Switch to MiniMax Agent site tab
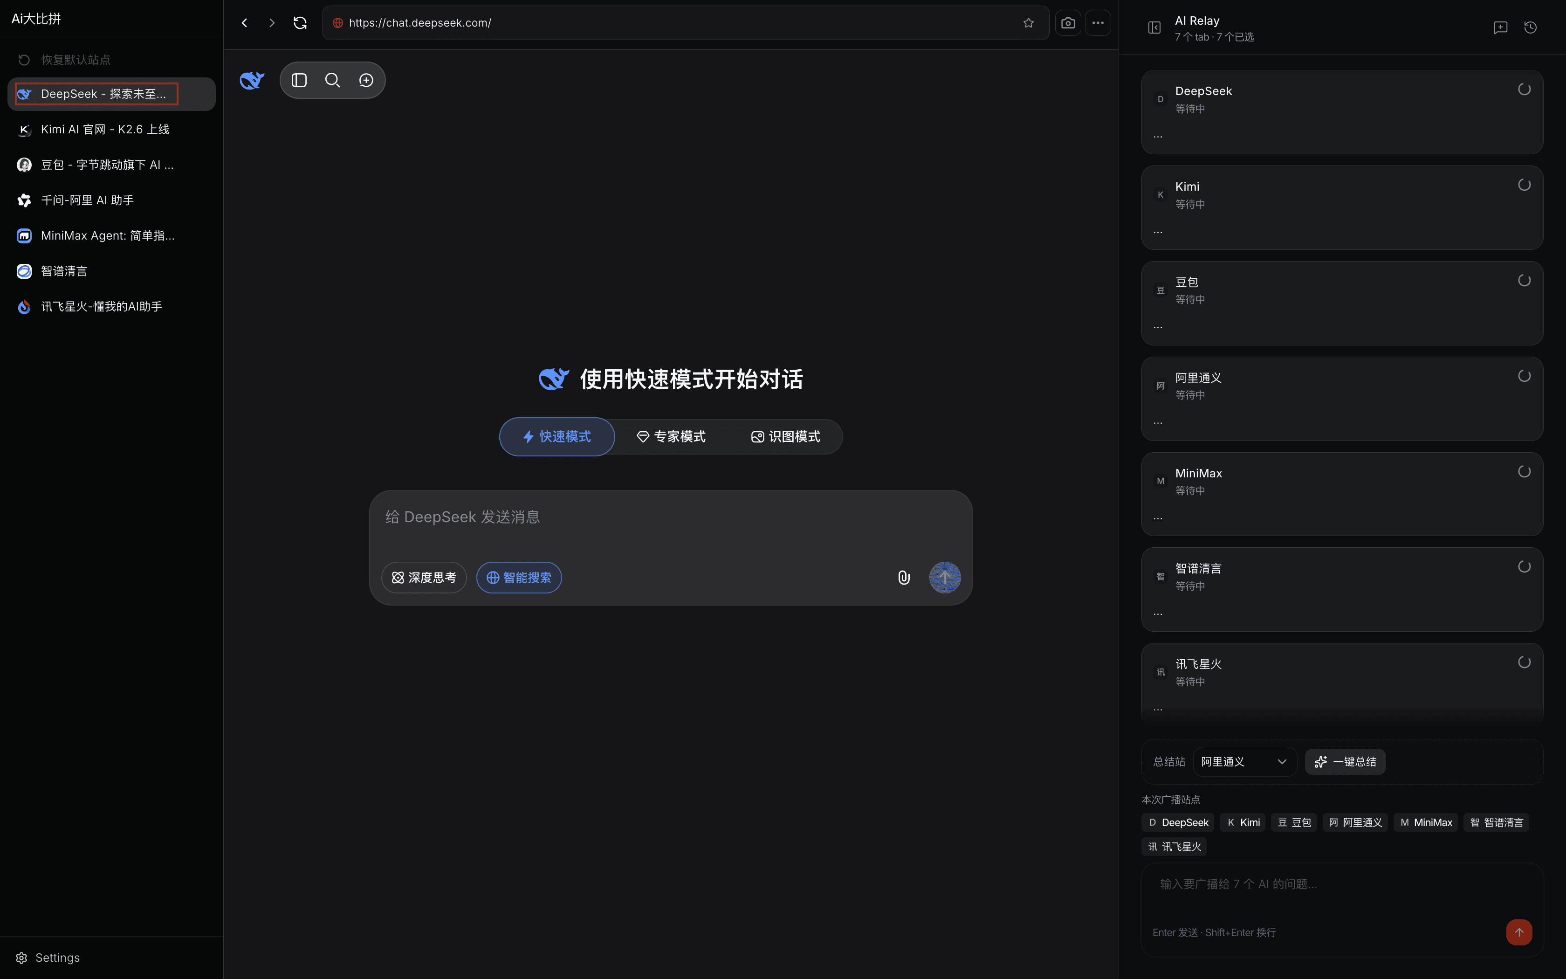1566x979 pixels. [111, 236]
